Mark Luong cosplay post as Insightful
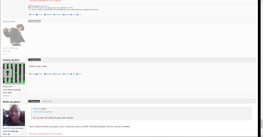This screenshot has height=137, width=263. [x=48, y=74]
